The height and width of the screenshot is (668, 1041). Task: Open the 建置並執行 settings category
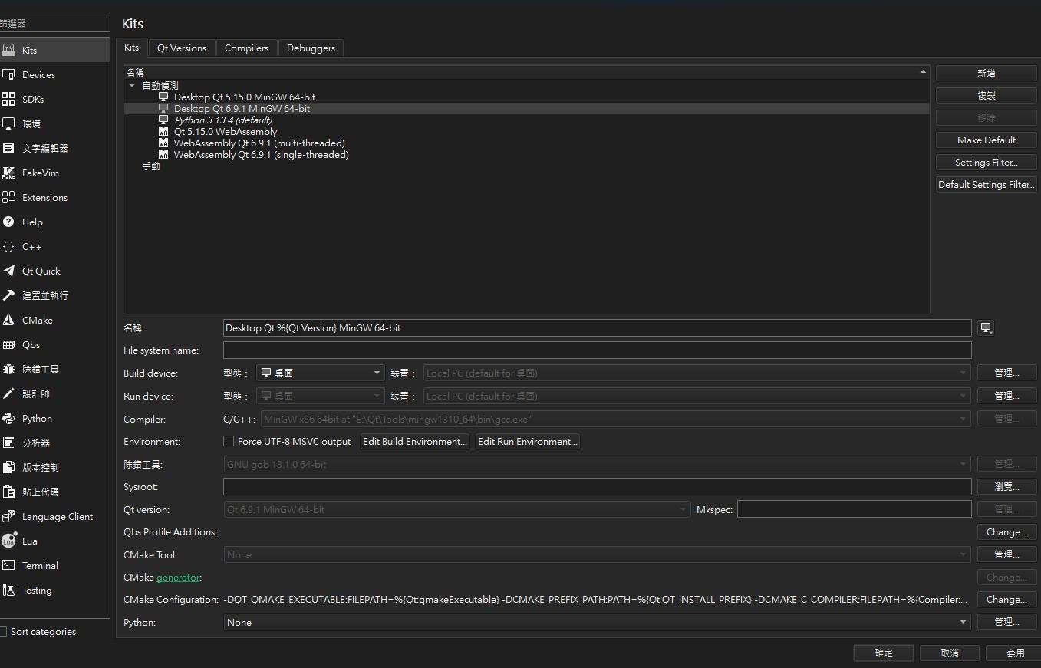(x=54, y=295)
